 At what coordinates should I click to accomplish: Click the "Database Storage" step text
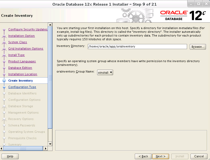pyautogui.click(x=21, y=106)
